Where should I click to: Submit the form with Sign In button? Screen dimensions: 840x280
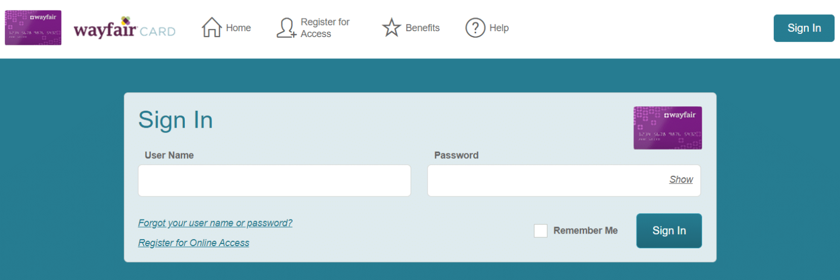(669, 231)
